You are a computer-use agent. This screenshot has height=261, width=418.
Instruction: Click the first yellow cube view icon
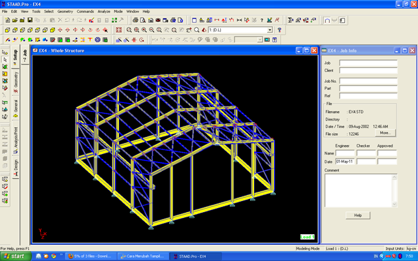[x=7, y=30]
